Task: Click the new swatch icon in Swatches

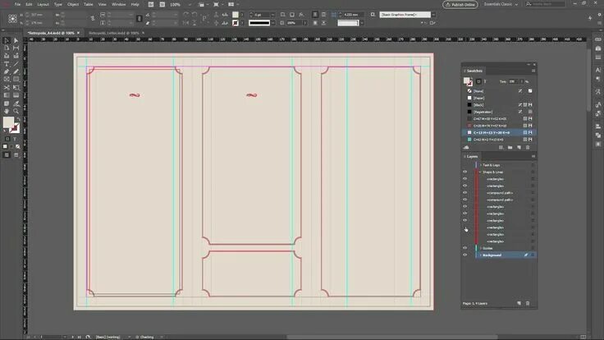Action: (519, 148)
